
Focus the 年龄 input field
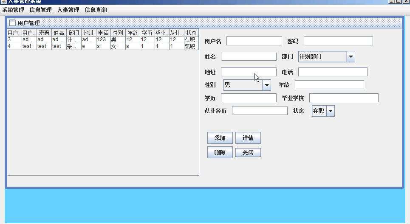tap(329, 85)
